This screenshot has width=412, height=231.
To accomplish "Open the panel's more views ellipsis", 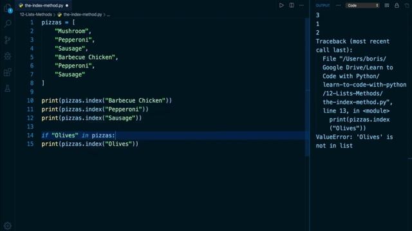I will (338, 5).
